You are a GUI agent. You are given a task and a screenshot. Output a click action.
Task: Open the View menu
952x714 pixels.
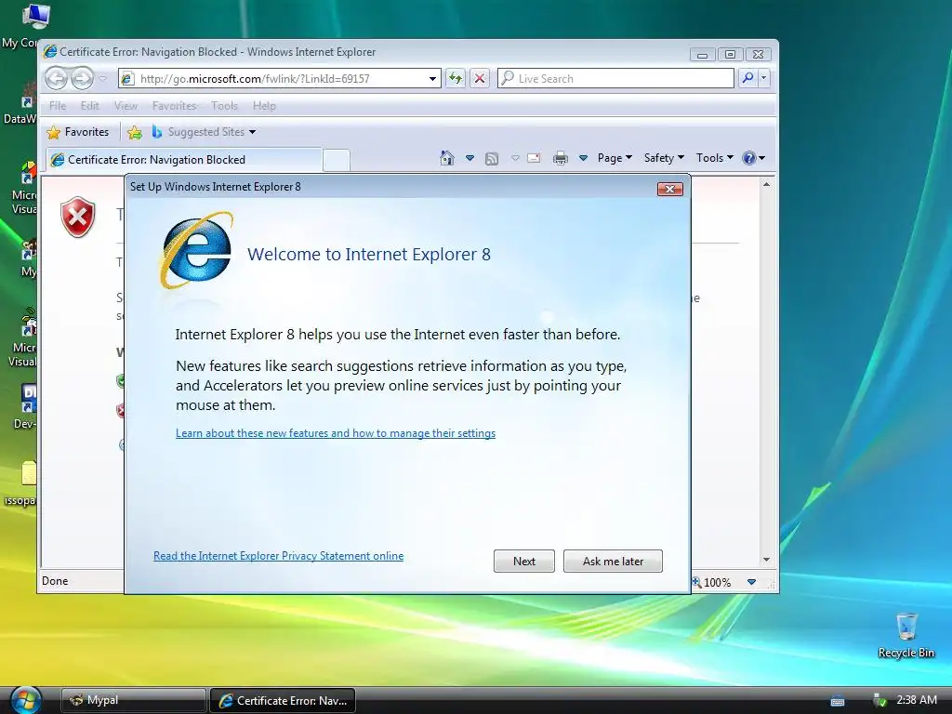coord(126,106)
